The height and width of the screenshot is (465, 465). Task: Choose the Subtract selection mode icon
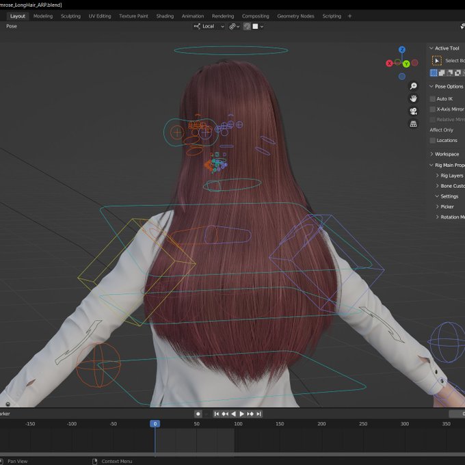tap(450, 73)
